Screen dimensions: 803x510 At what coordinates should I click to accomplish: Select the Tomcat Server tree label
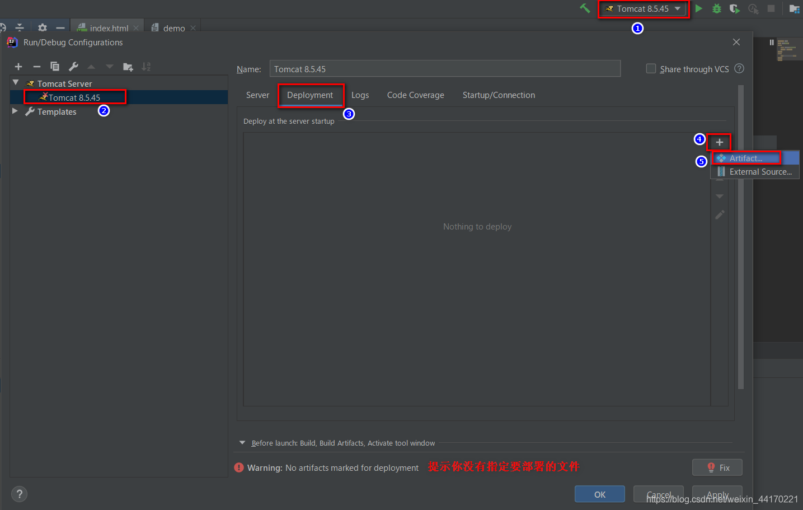coord(64,83)
